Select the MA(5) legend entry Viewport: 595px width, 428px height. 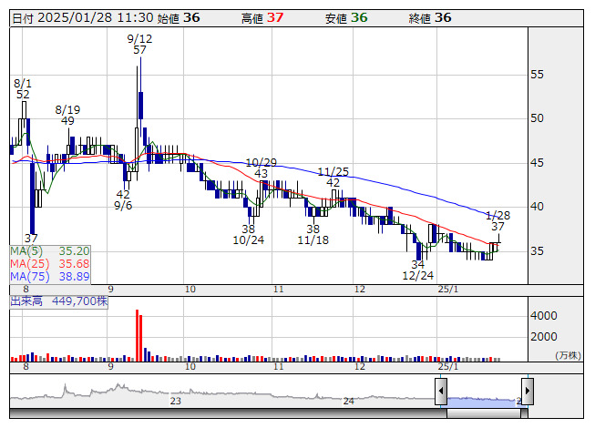click(x=50, y=250)
